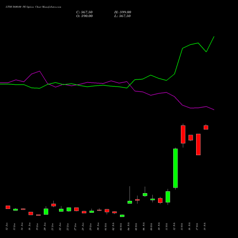Click the green candlestick for 03 Feb
The height and width of the screenshot is (238, 238).
point(122,216)
